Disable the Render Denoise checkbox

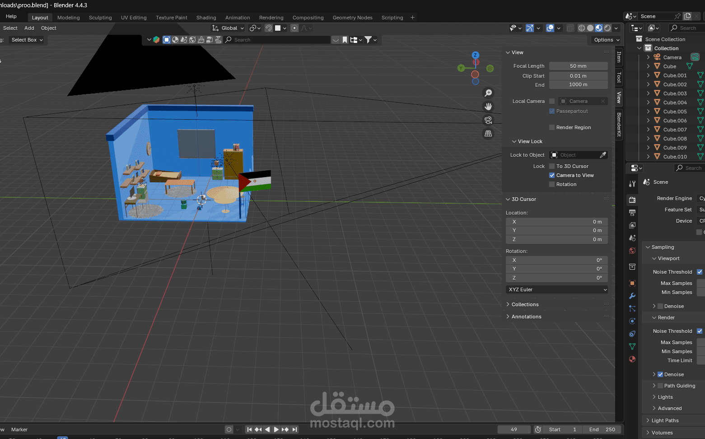click(660, 374)
